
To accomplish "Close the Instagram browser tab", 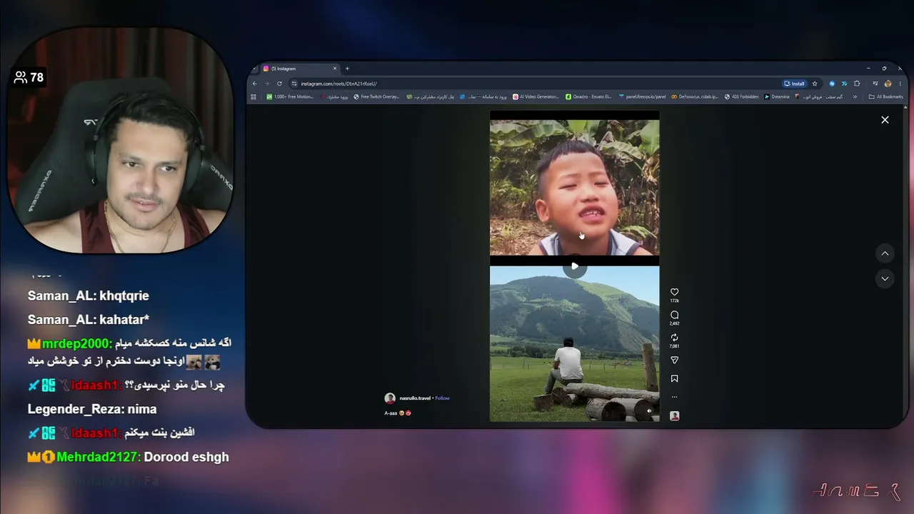I will point(335,69).
